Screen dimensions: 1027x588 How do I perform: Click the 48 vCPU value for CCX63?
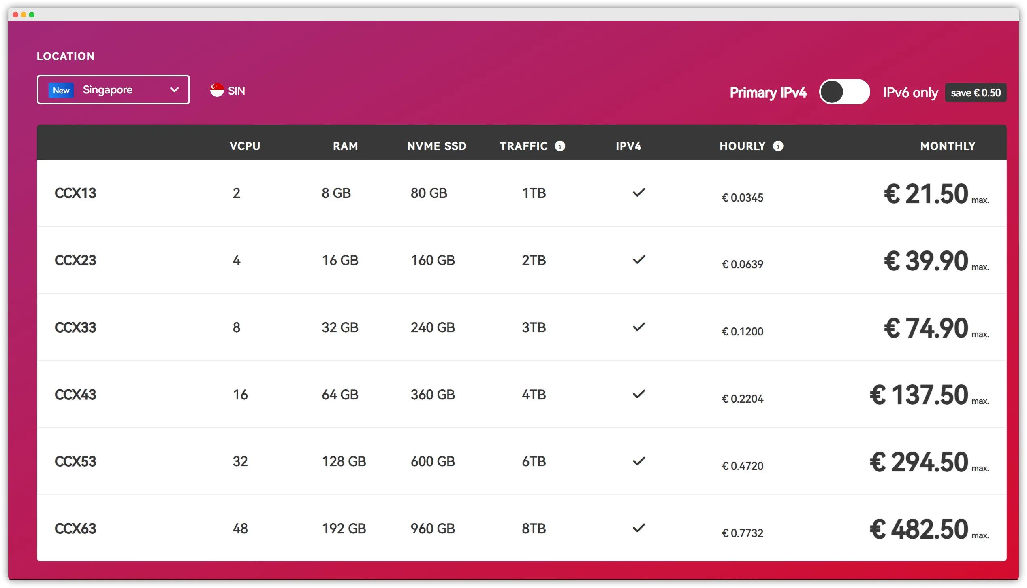tap(240, 529)
